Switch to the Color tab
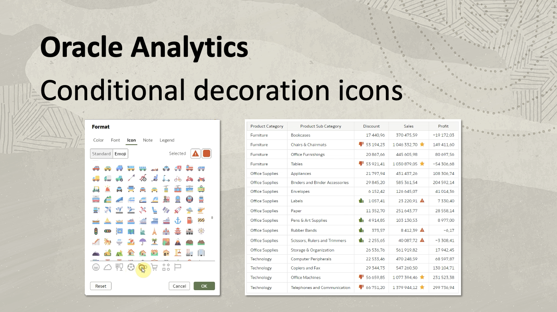The width and height of the screenshot is (557, 312). (98, 140)
